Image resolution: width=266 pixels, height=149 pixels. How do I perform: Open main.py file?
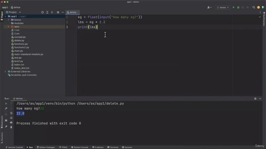(18, 51)
